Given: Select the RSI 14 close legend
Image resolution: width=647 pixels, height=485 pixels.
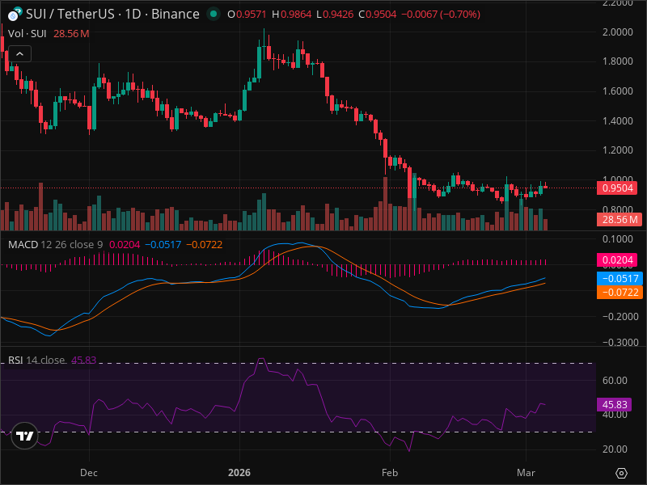Looking at the screenshot, I should coord(36,360).
